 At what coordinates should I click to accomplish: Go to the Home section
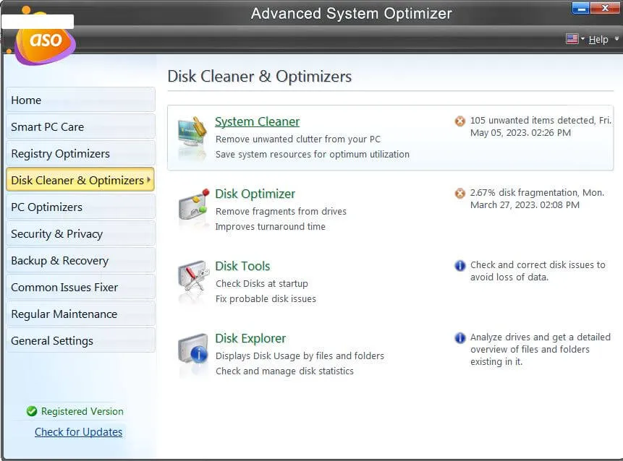(x=80, y=100)
